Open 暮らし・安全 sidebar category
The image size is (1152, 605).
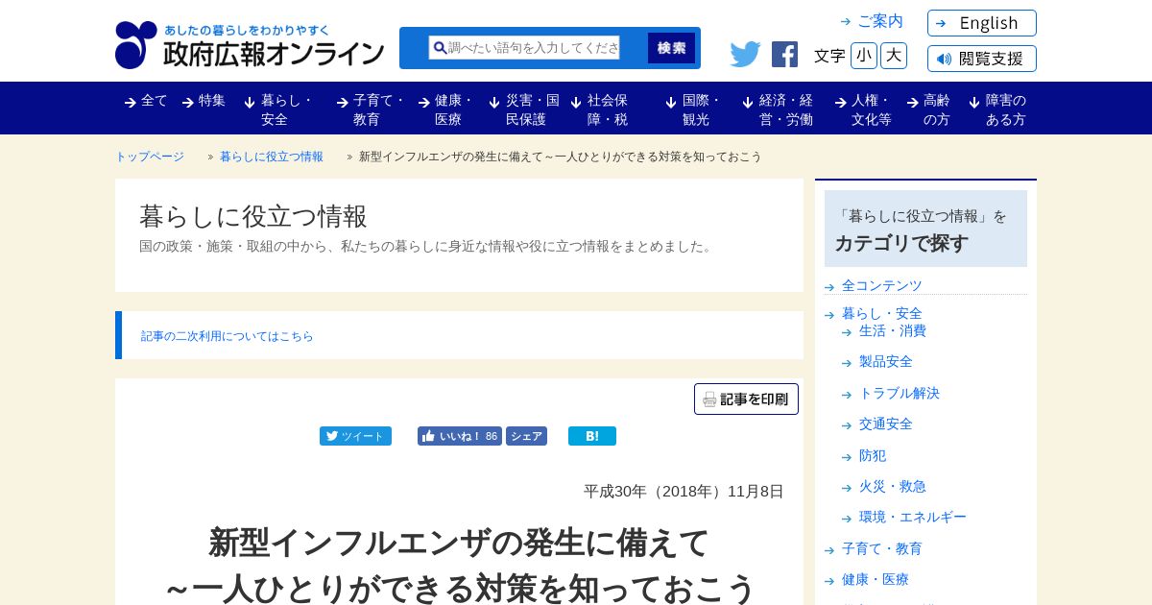pos(882,313)
